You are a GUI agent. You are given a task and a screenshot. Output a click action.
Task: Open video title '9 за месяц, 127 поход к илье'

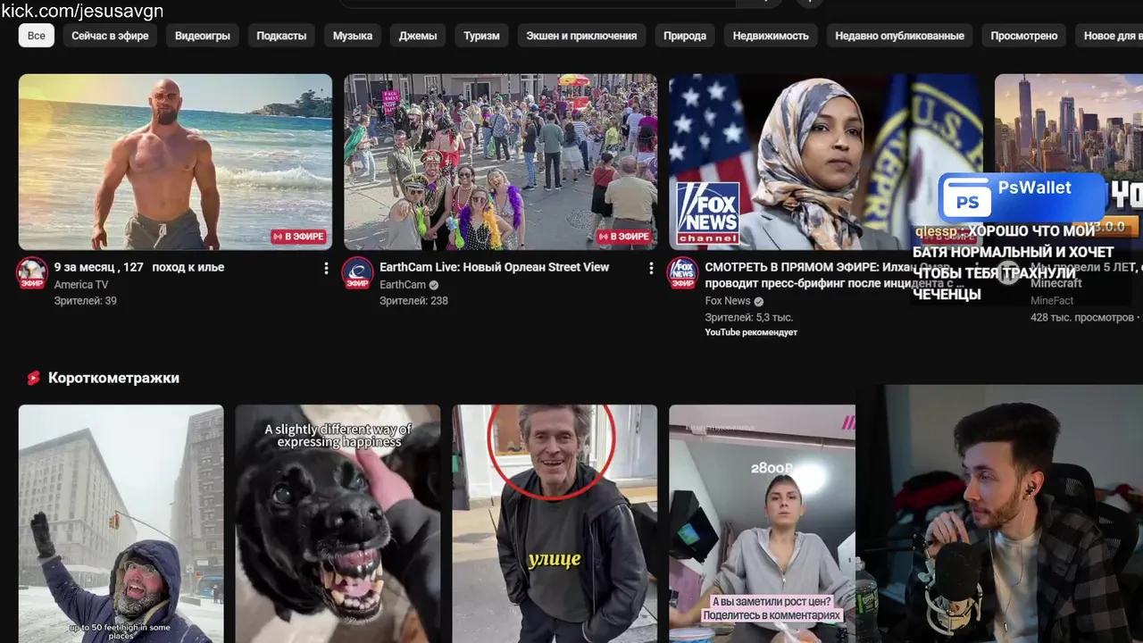[x=139, y=267]
